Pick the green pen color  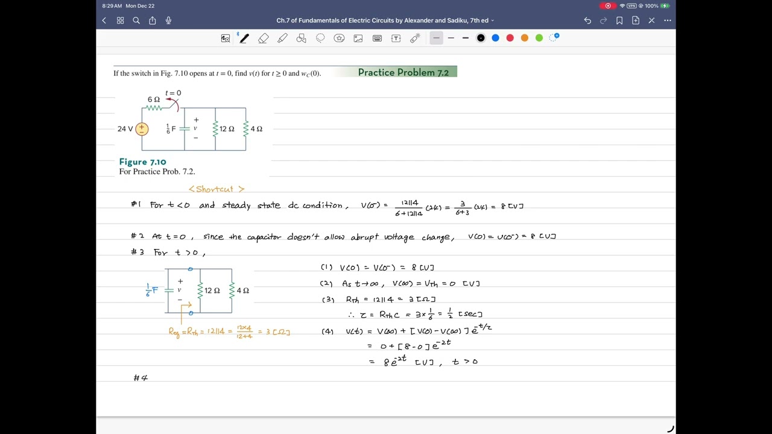[x=539, y=38]
